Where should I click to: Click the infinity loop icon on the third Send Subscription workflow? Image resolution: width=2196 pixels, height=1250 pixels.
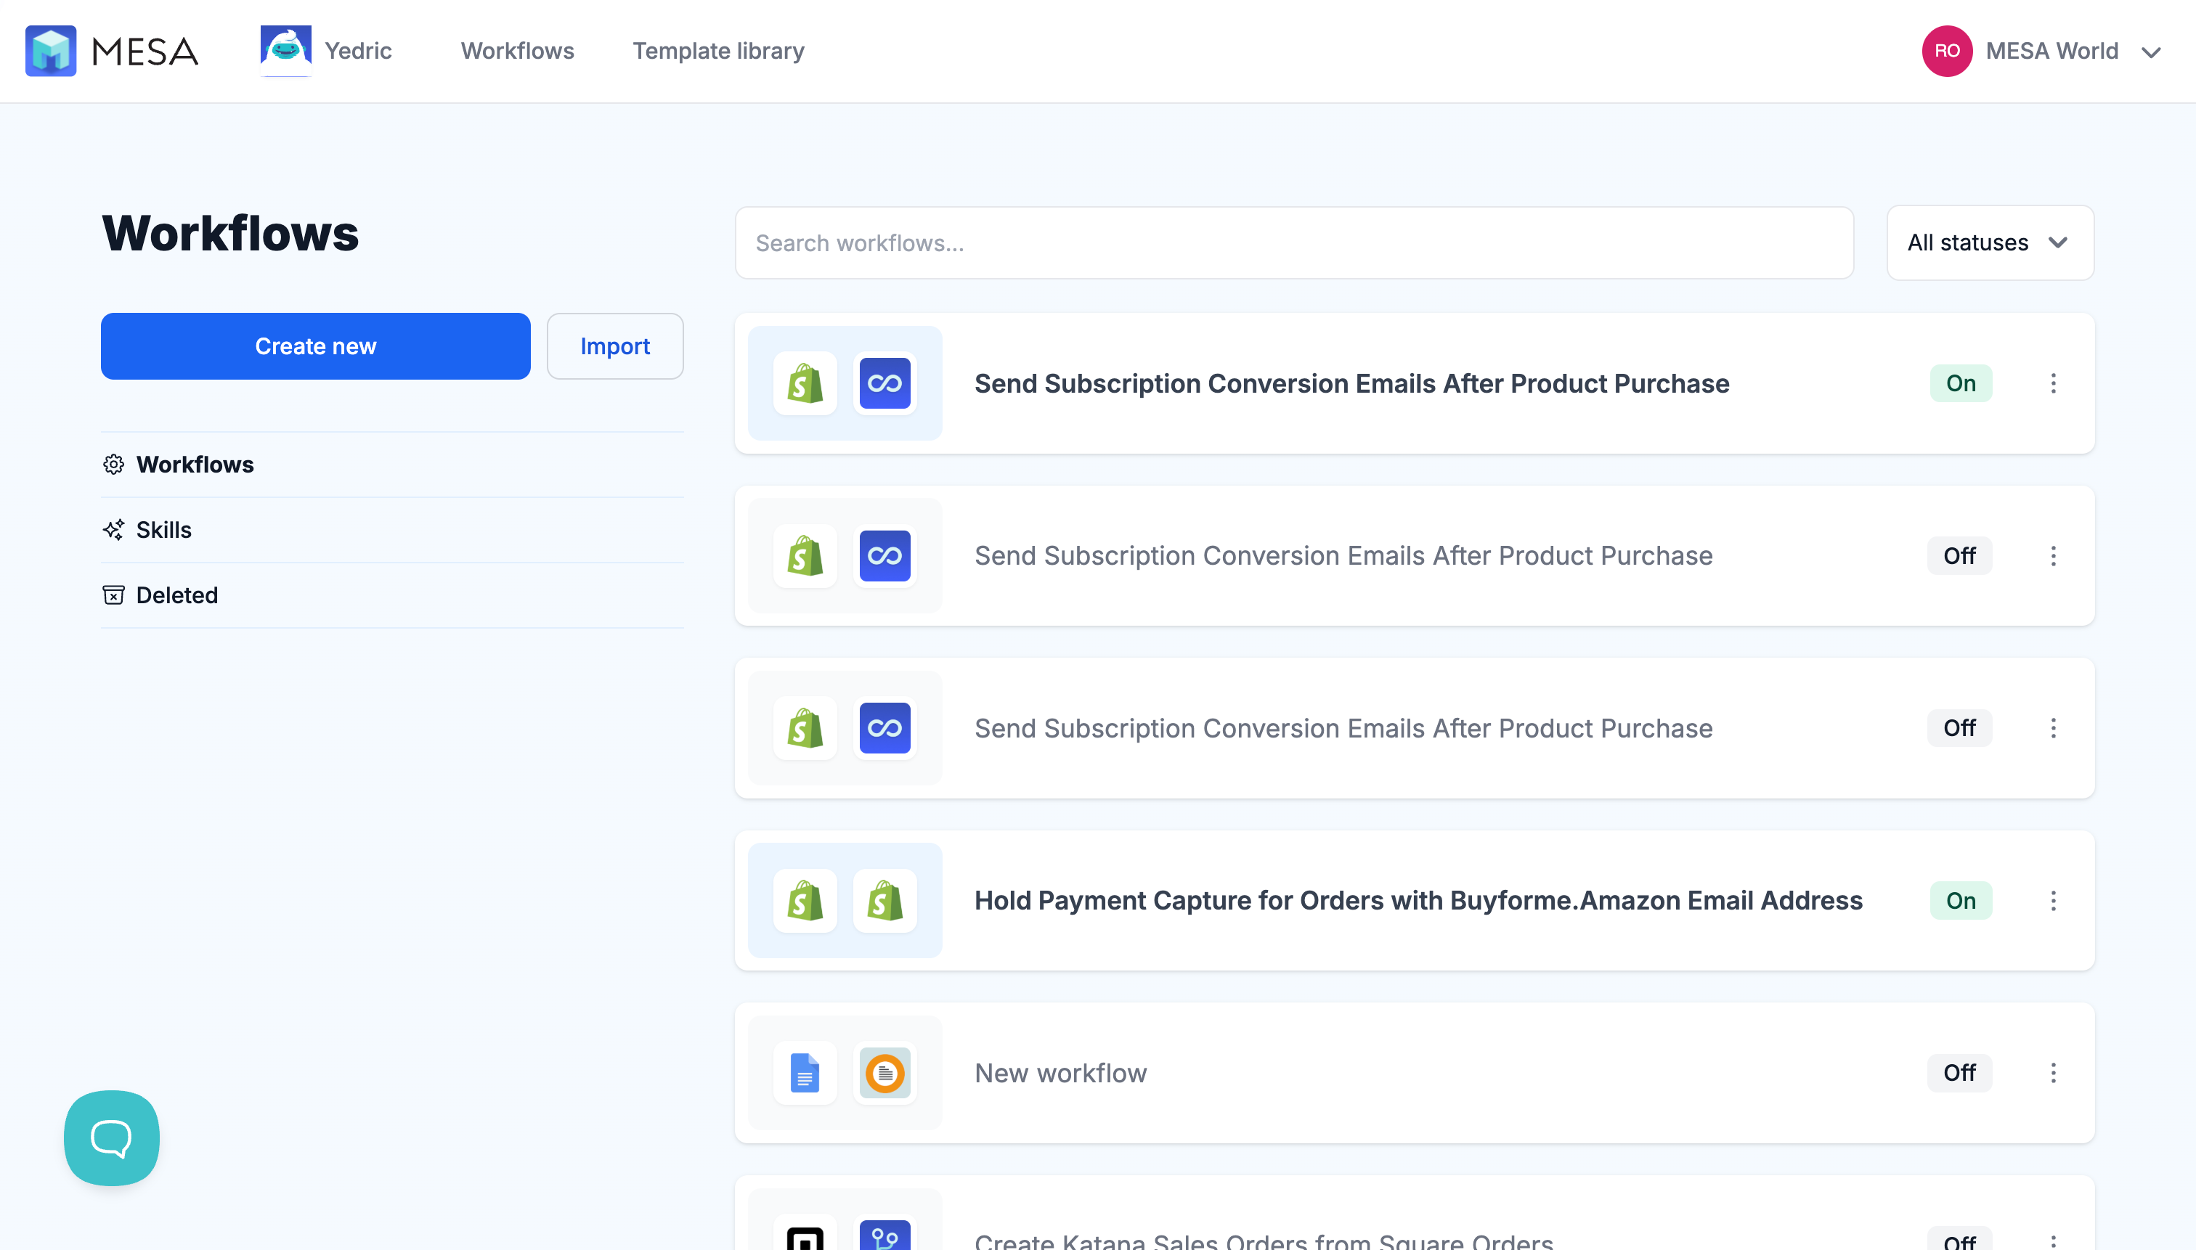point(884,728)
